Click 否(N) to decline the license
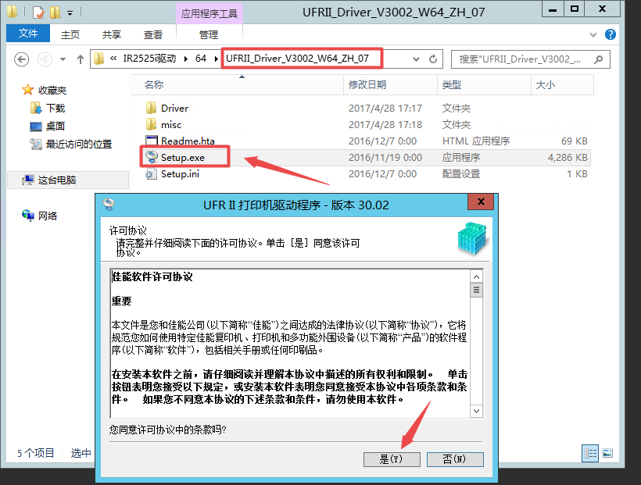Viewport: 641px width, 485px height. [x=454, y=459]
